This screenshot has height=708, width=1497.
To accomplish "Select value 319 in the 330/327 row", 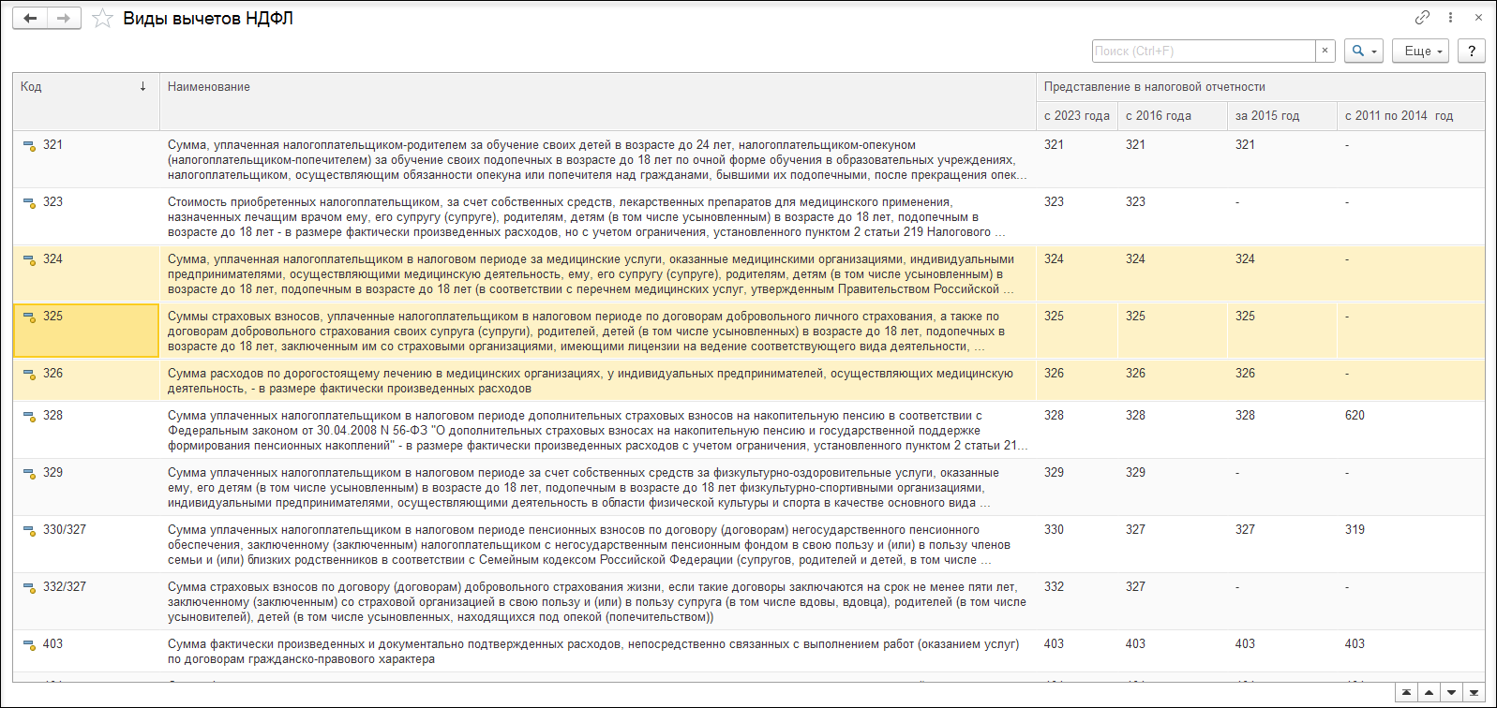I will pos(1410,544).
